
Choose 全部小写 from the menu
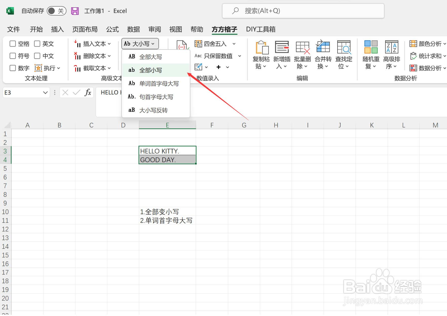point(151,70)
